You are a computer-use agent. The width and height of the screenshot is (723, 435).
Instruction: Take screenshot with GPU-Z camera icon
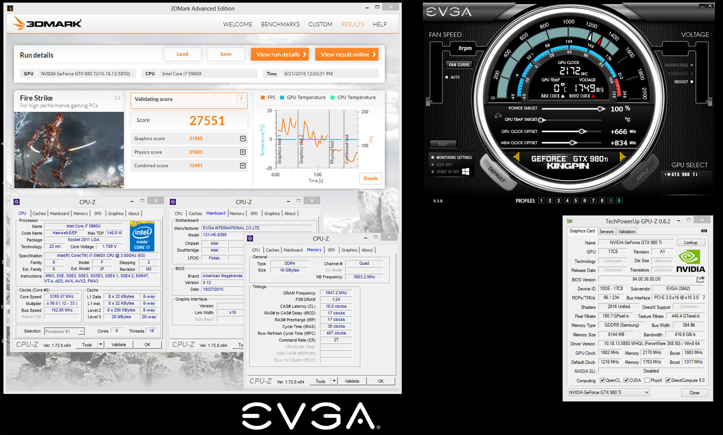(x=704, y=231)
